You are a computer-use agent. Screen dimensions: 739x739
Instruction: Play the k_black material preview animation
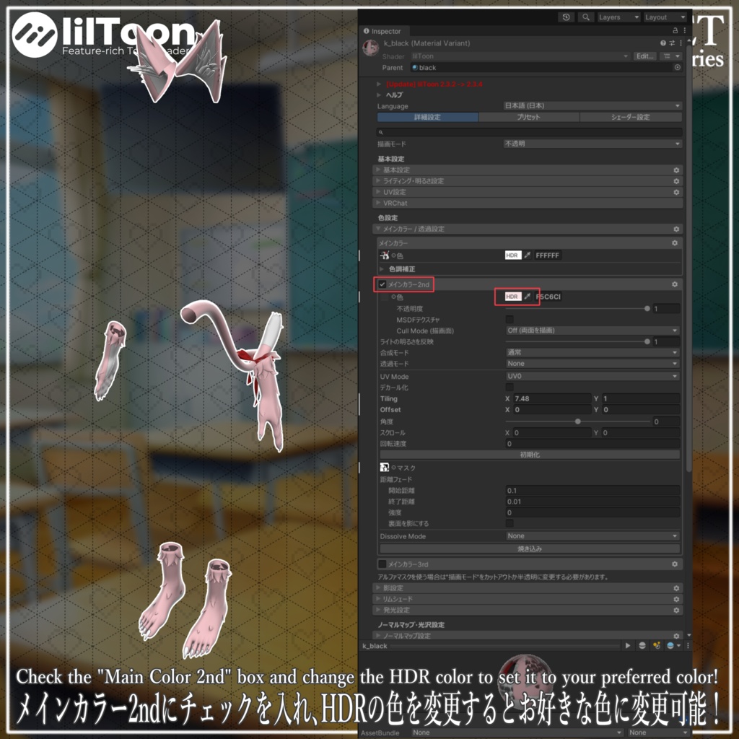(x=628, y=646)
